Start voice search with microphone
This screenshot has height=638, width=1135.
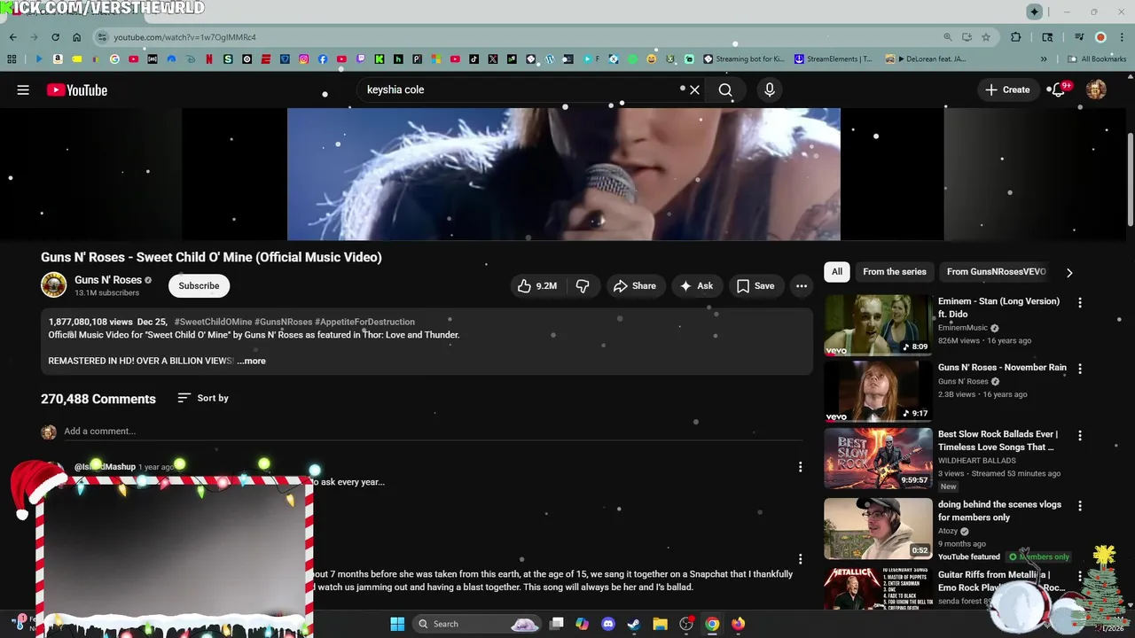point(770,89)
